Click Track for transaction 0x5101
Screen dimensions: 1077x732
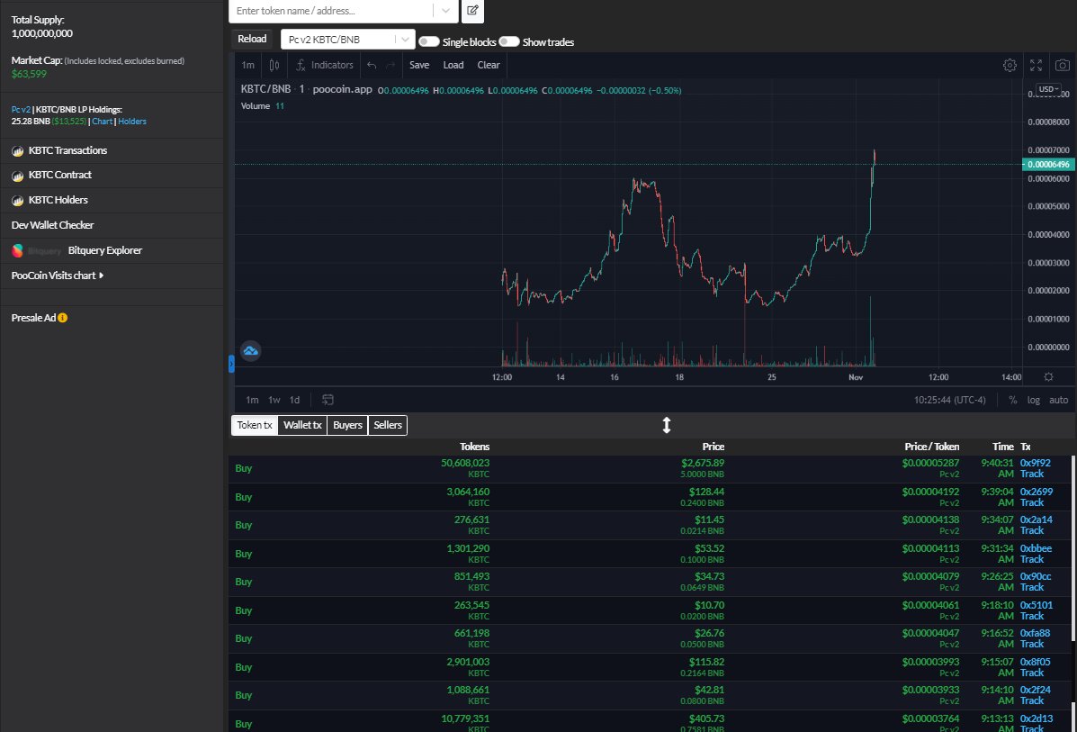(x=1032, y=616)
